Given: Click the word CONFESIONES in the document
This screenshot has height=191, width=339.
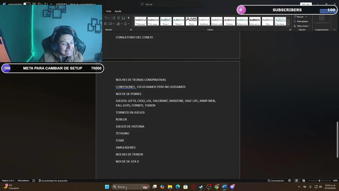Looking at the screenshot, I should (x=125, y=87).
